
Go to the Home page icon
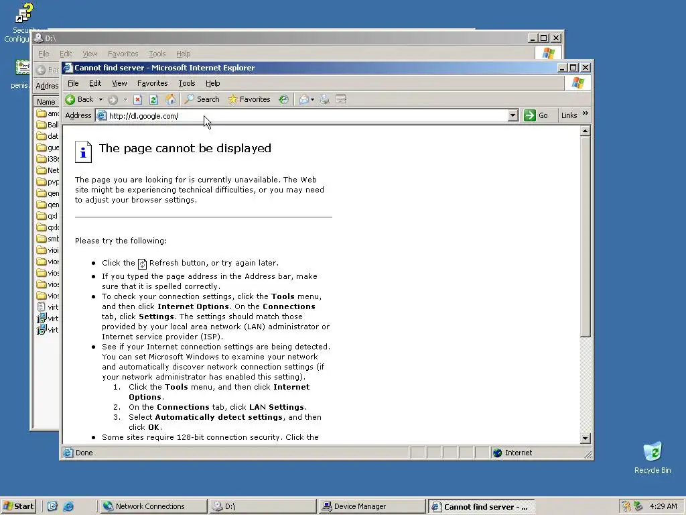coord(170,99)
